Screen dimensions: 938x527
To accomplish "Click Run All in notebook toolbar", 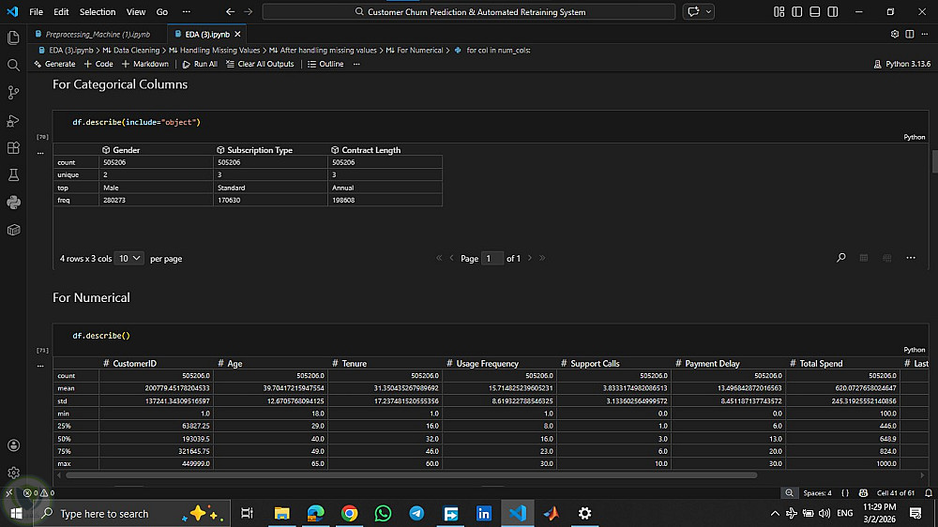I will pos(200,64).
